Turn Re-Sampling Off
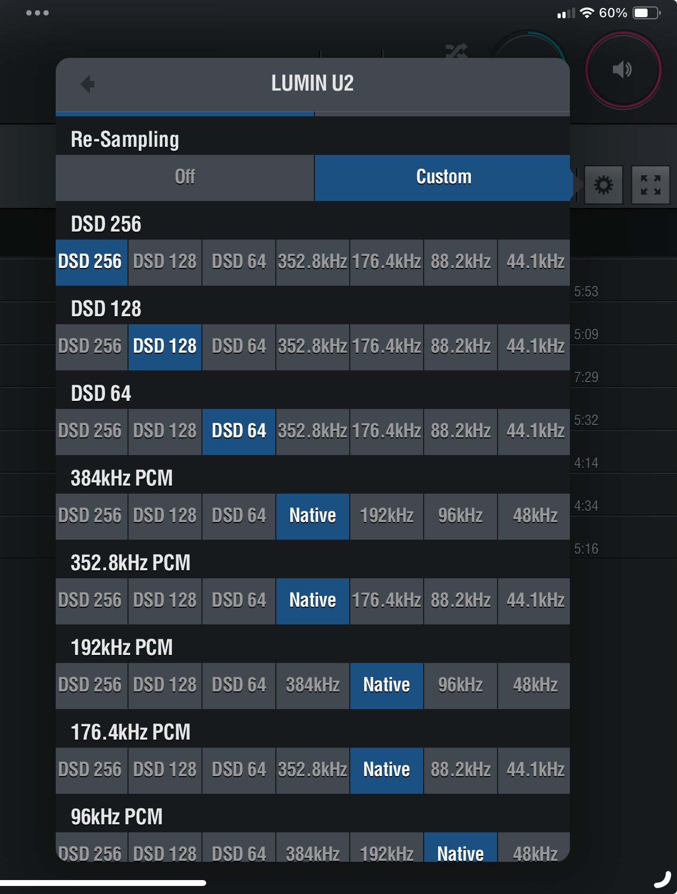Image resolution: width=677 pixels, height=894 pixels. (185, 177)
